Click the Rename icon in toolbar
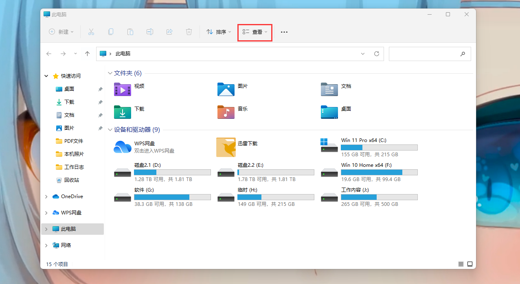Image resolution: width=520 pixels, height=284 pixels. click(150, 32)
